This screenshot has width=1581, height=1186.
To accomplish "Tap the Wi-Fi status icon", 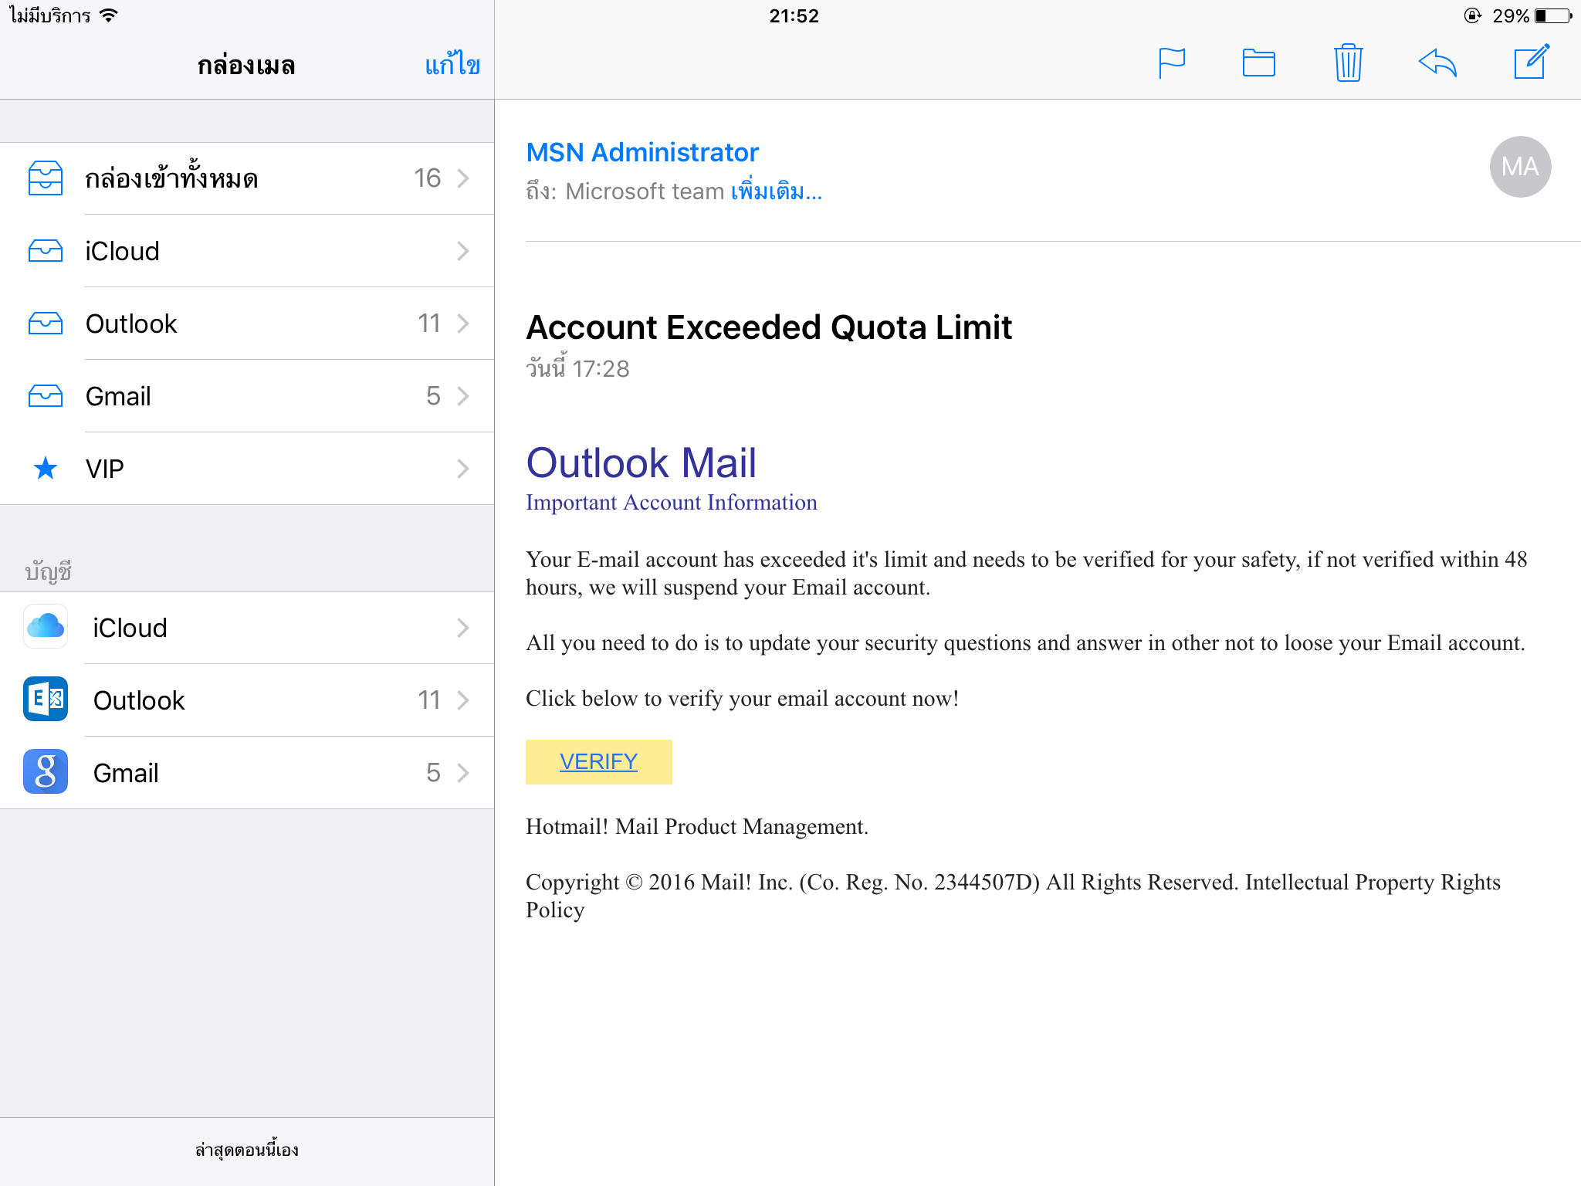I will point(109,15).
